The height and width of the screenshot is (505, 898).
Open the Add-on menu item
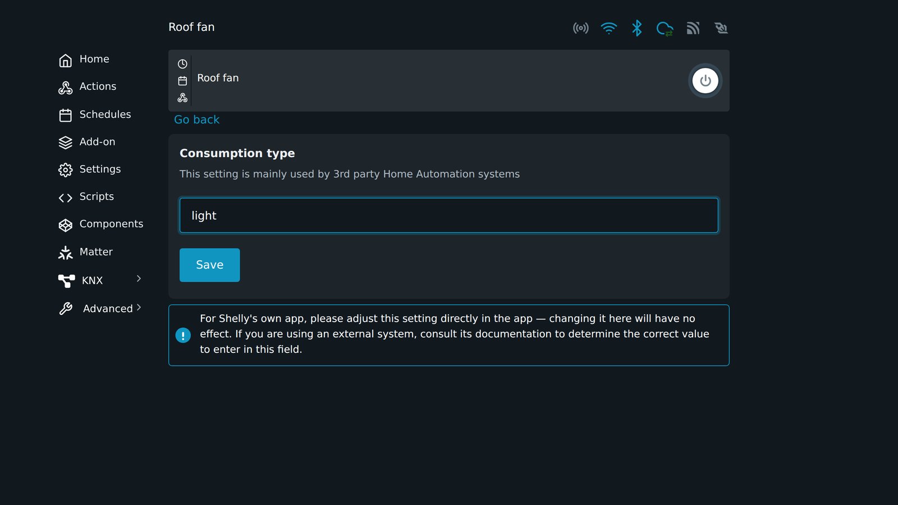pos(97,142)
